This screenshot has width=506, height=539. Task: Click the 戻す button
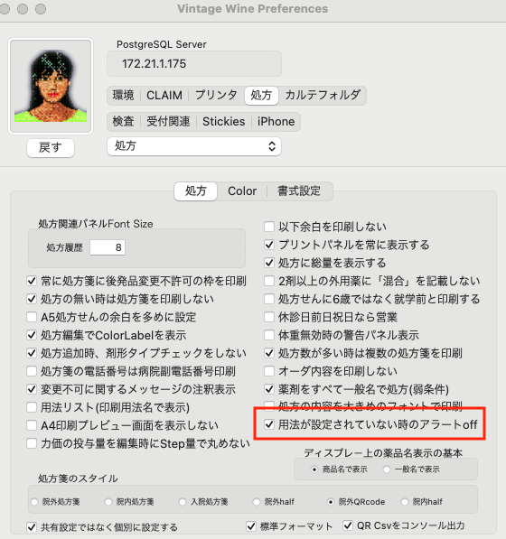pyautogui.click(x=51, y=148)
